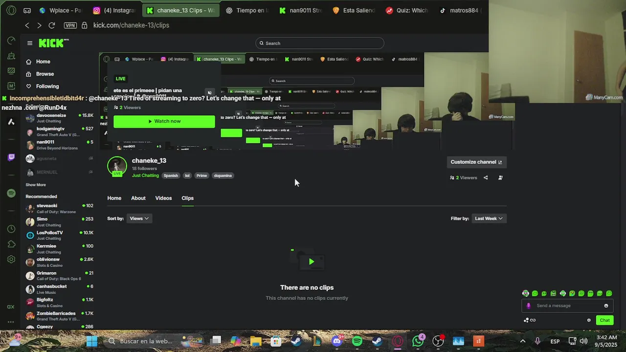Go back with the browser back arrow

(27, 25)
